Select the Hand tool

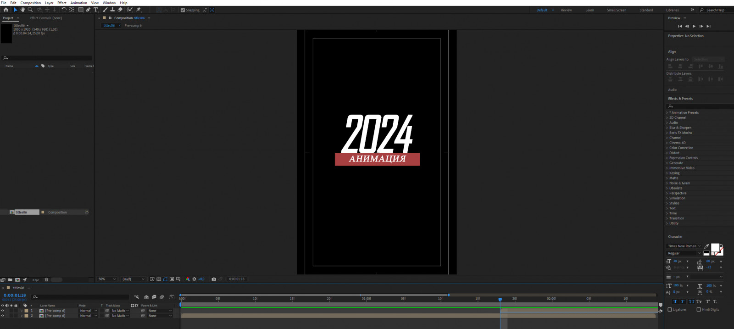(22, 10)
